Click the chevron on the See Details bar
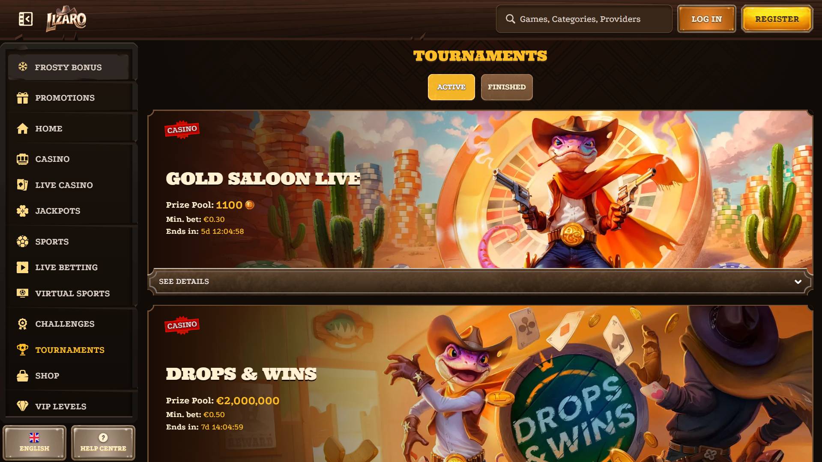 (798, 282)
